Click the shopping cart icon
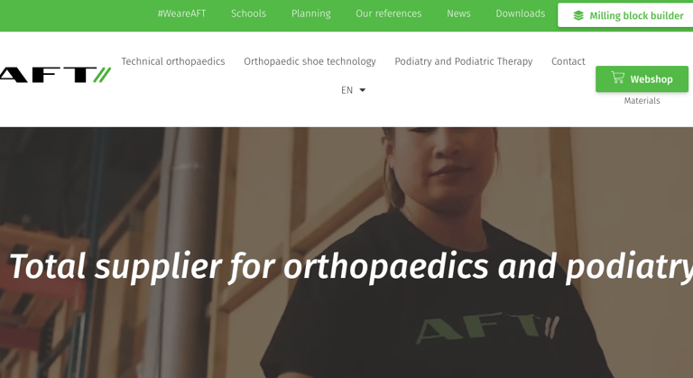The width and height of the screenshot is (693, 378). [x=617, y=78]
